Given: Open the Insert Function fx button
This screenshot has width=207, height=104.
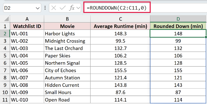Looking at the screenshot, I should (x=72, y=8).
